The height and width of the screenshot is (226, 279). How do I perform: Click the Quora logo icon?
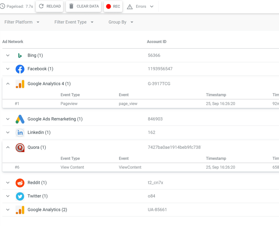tap(20, 148)
